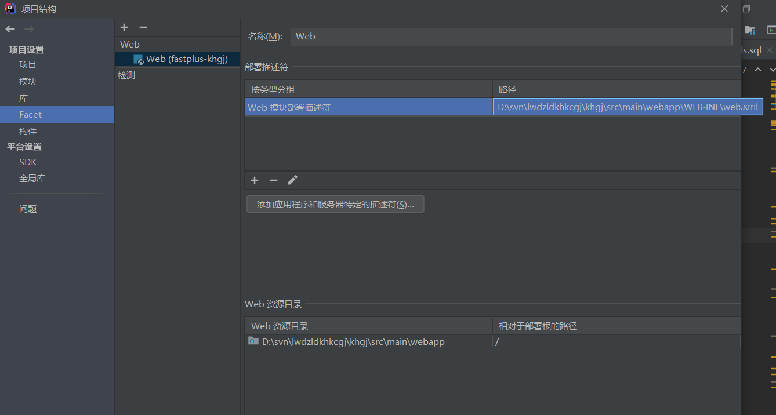The width and height of the screenshot is (776, 415).
Task: Edit the deployment descriptor with the pencil icon
Action: click(293, 180)
